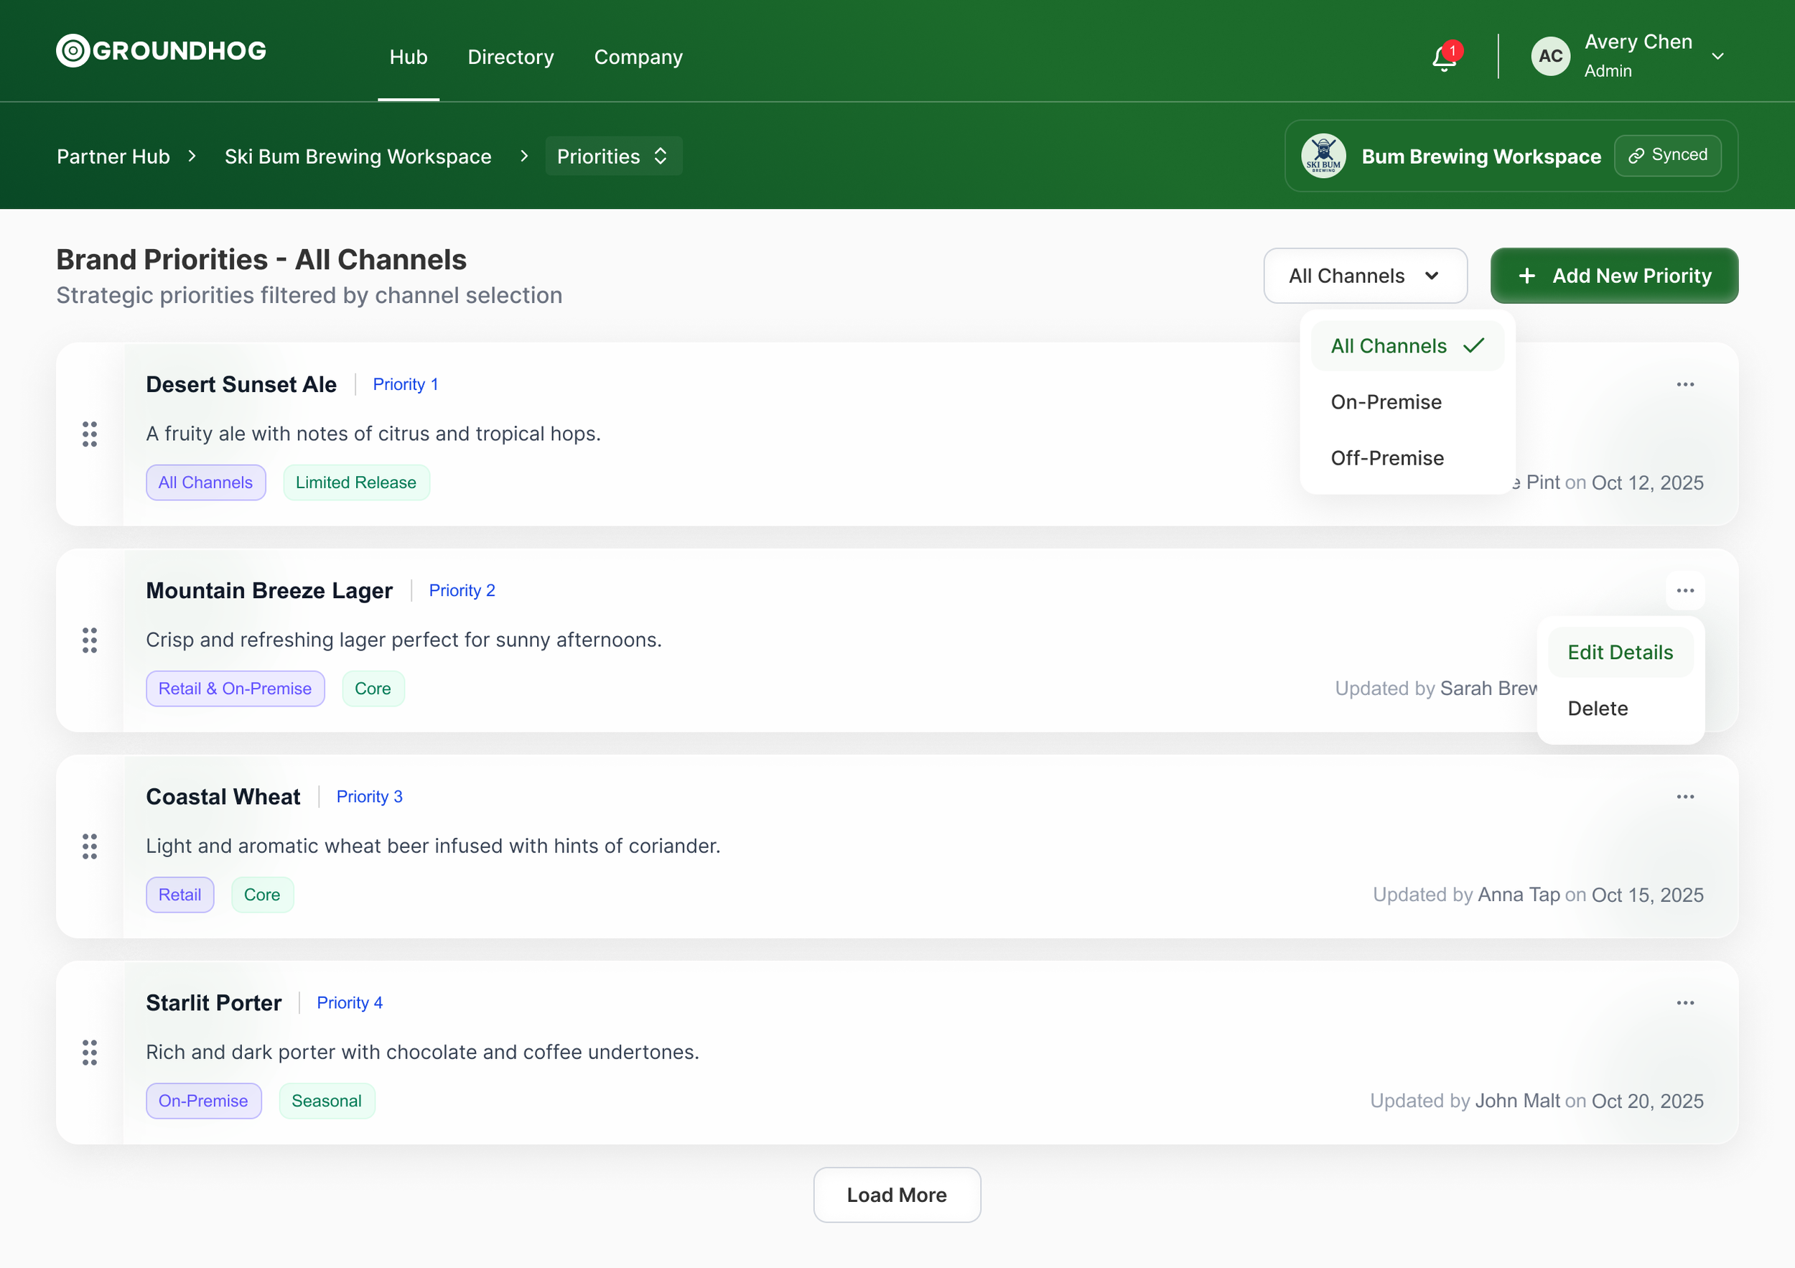Grab the drag handle on Starlit Porter
The width and height of the screenshot is (1795, 1268).
point(90,1052)
